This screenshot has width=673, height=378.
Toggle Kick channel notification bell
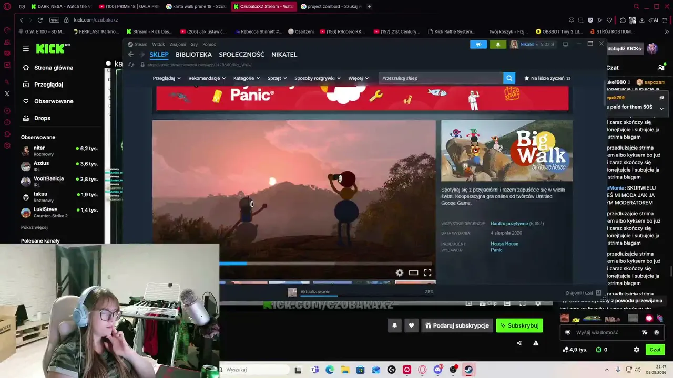(394, 325)
